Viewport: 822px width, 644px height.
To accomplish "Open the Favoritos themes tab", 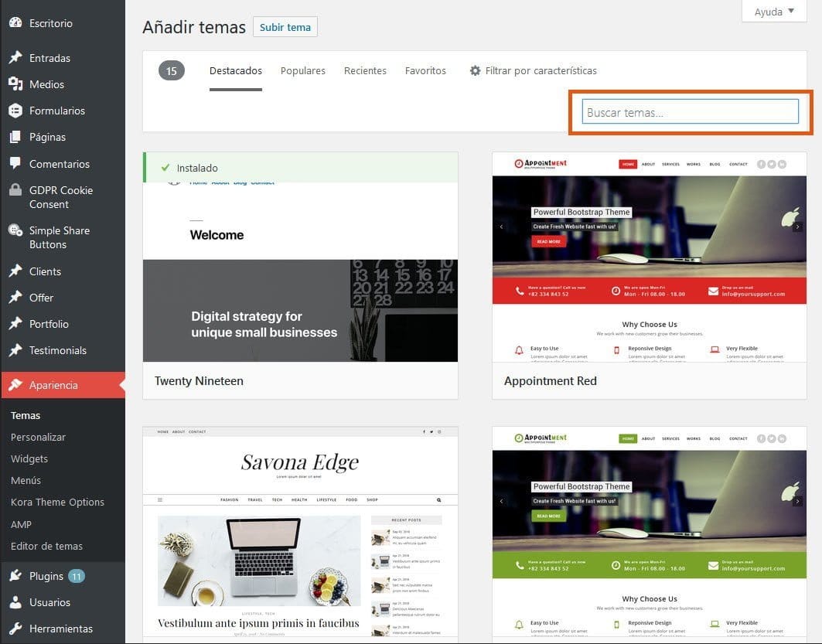I will pos(425,70).
